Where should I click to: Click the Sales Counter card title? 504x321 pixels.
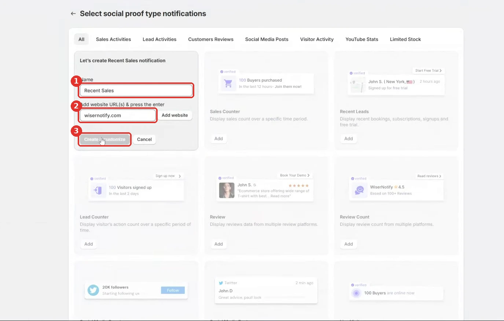(x=225, y=111)
